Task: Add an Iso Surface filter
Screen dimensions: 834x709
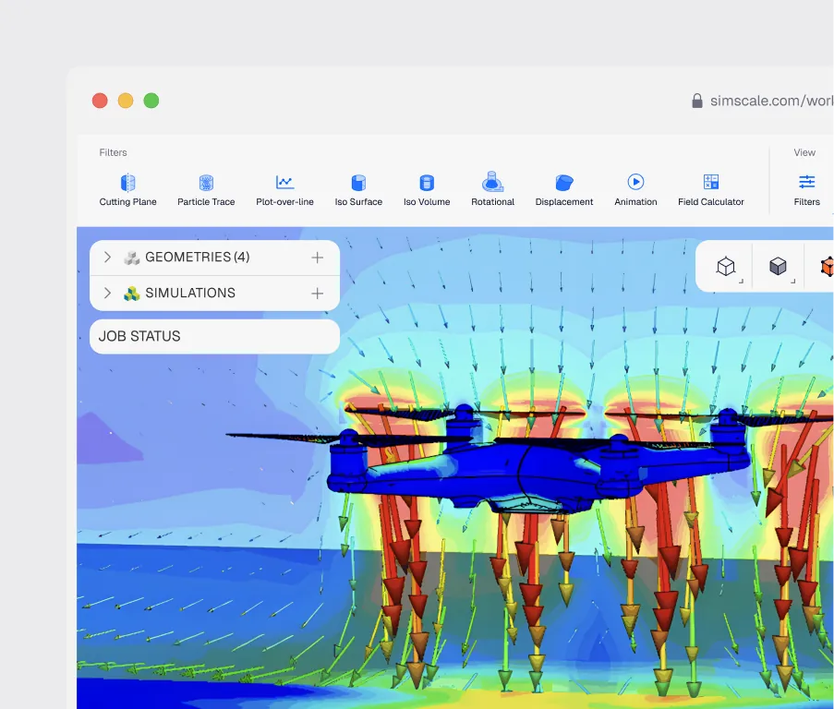Action: click(358, 190)
